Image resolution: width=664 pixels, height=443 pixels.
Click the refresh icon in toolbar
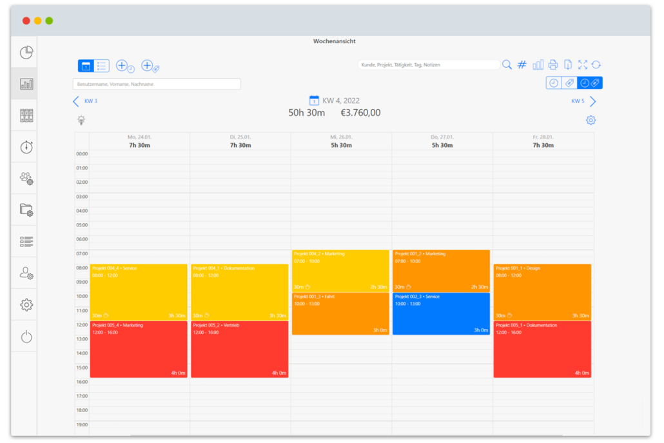[x=596, y=64]
